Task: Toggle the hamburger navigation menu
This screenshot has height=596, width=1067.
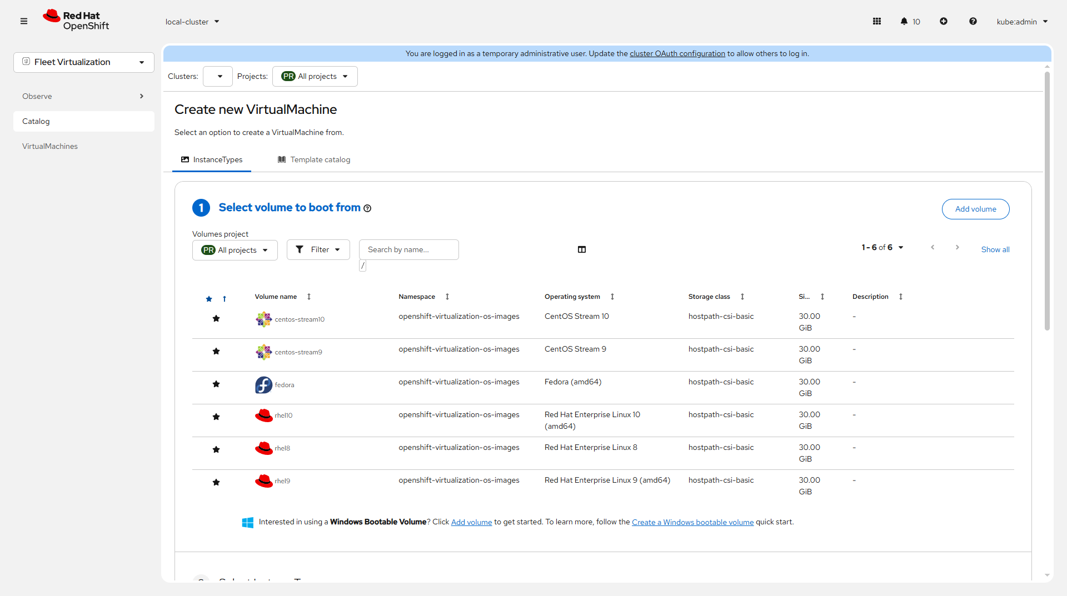Action: [24, 22]
